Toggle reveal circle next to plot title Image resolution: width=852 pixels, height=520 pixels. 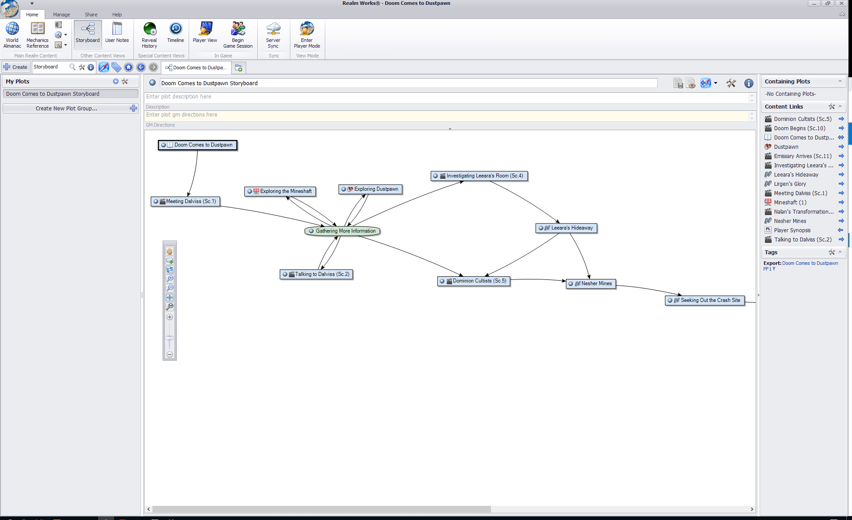(x=152, y=83)
